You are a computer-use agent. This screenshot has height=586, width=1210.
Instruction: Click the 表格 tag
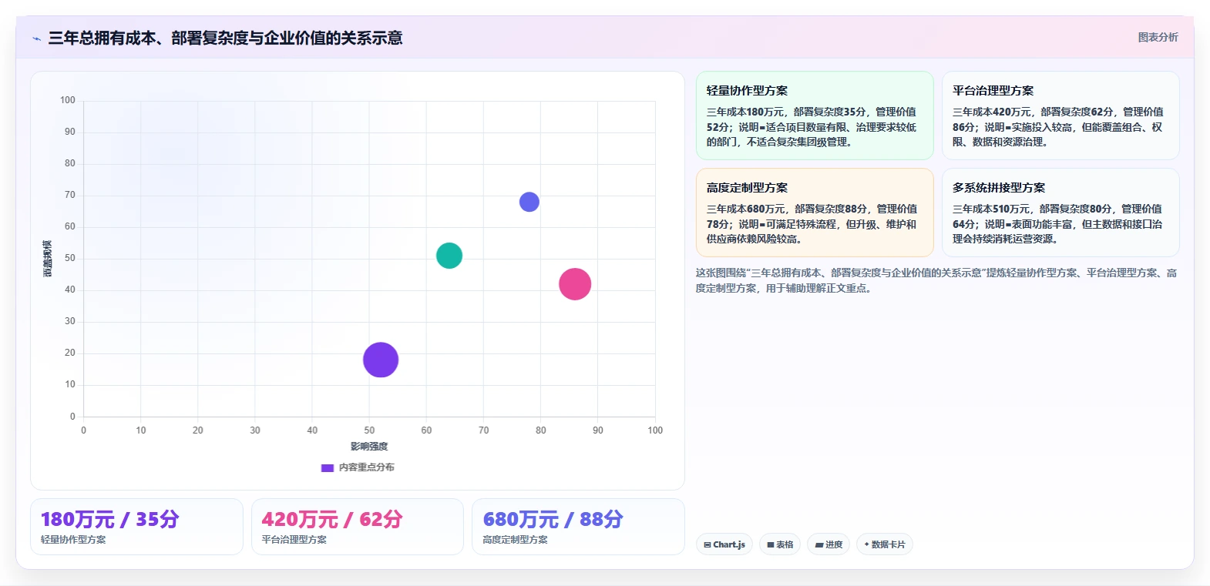click(x=780, y=544)
